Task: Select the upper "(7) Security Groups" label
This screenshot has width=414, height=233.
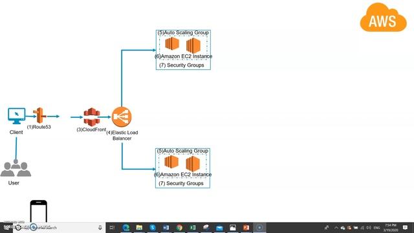Action: [182, 65]
